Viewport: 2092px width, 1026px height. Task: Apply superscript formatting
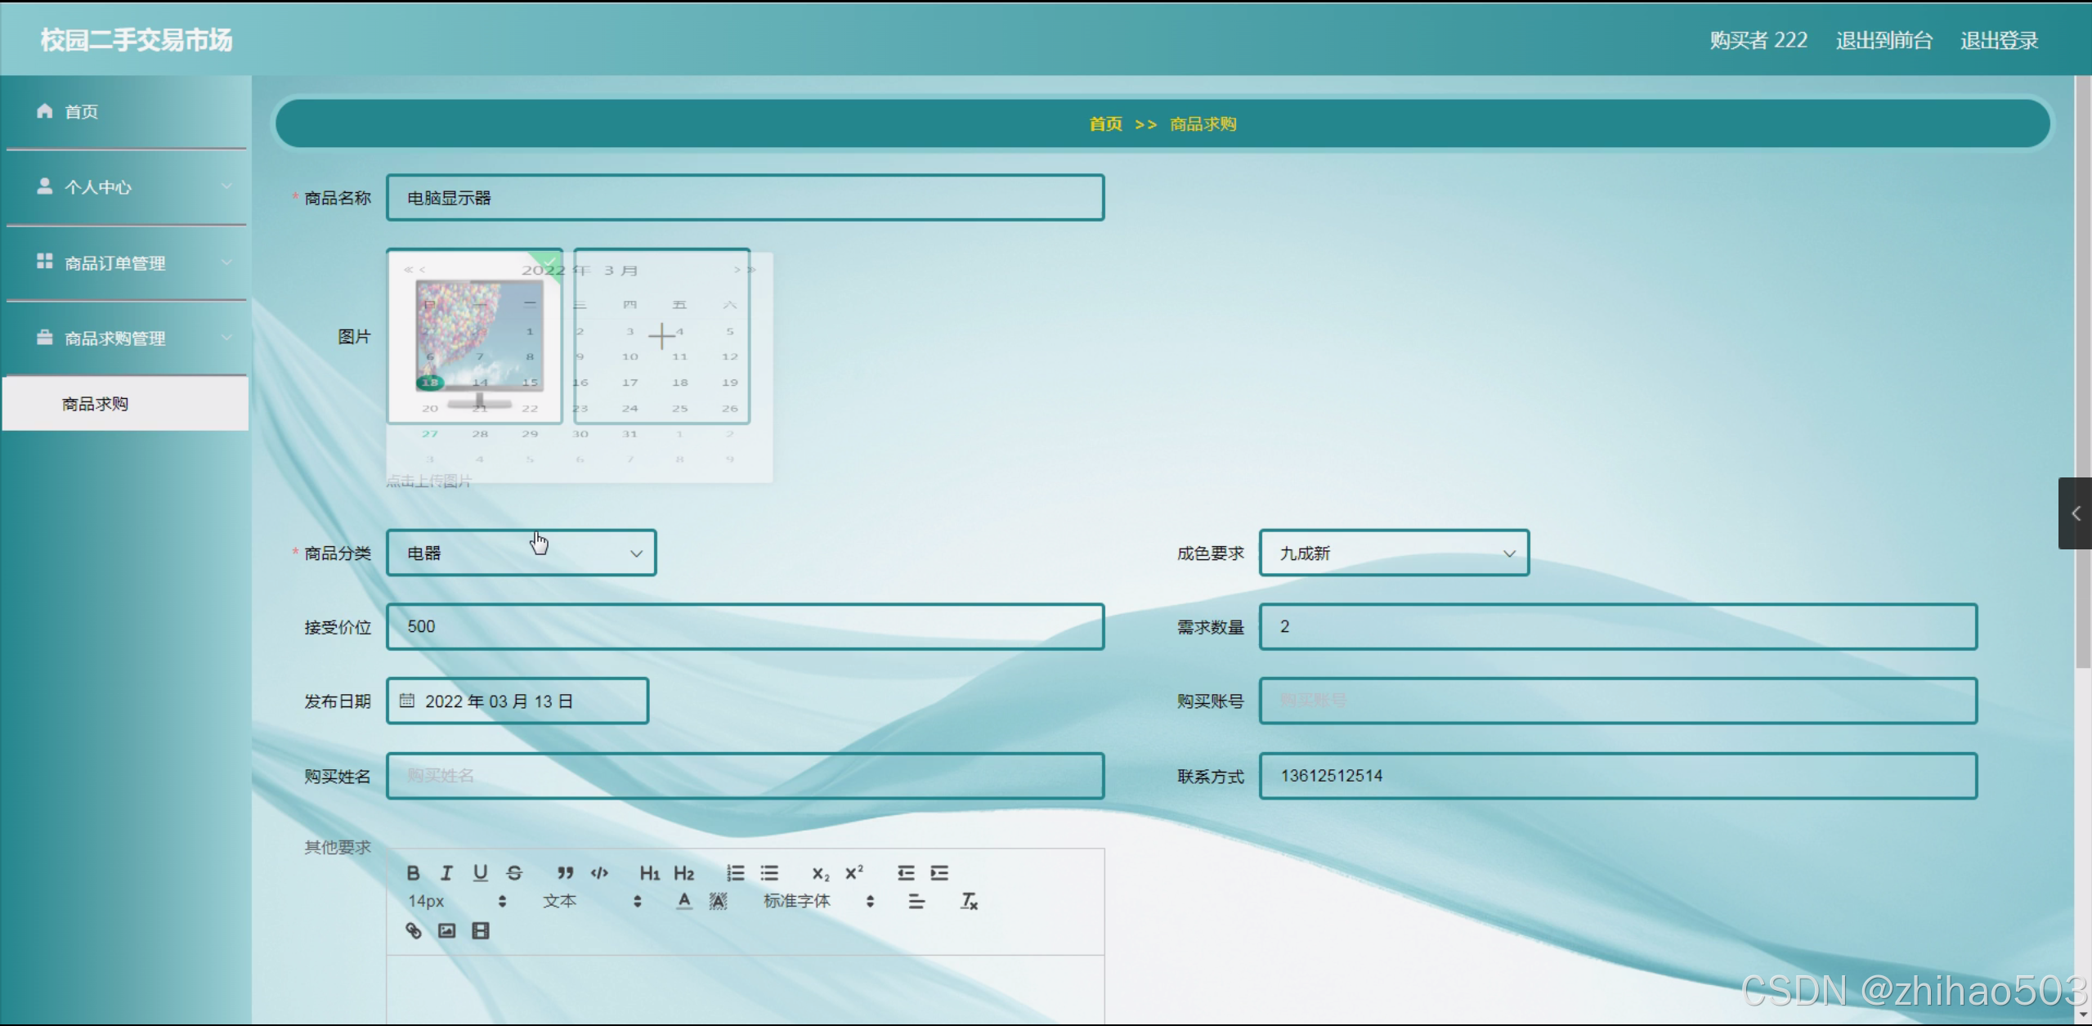pyautogui.click(x=854, y=873)
